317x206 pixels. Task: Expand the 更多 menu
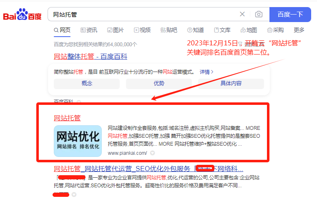(299, 30)
